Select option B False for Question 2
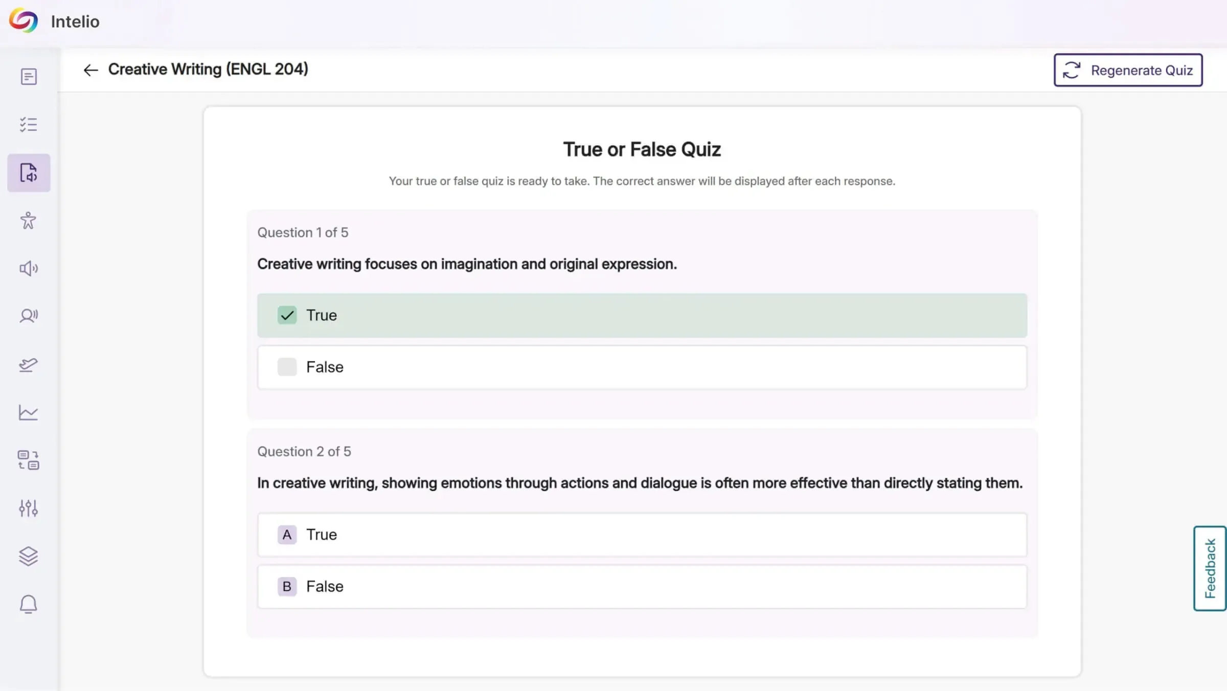The image size is (1227, 691). point(642,587)
